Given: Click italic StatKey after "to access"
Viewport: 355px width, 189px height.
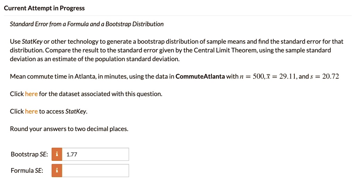Looking at the screenshot, I should [x=76, y=111].
